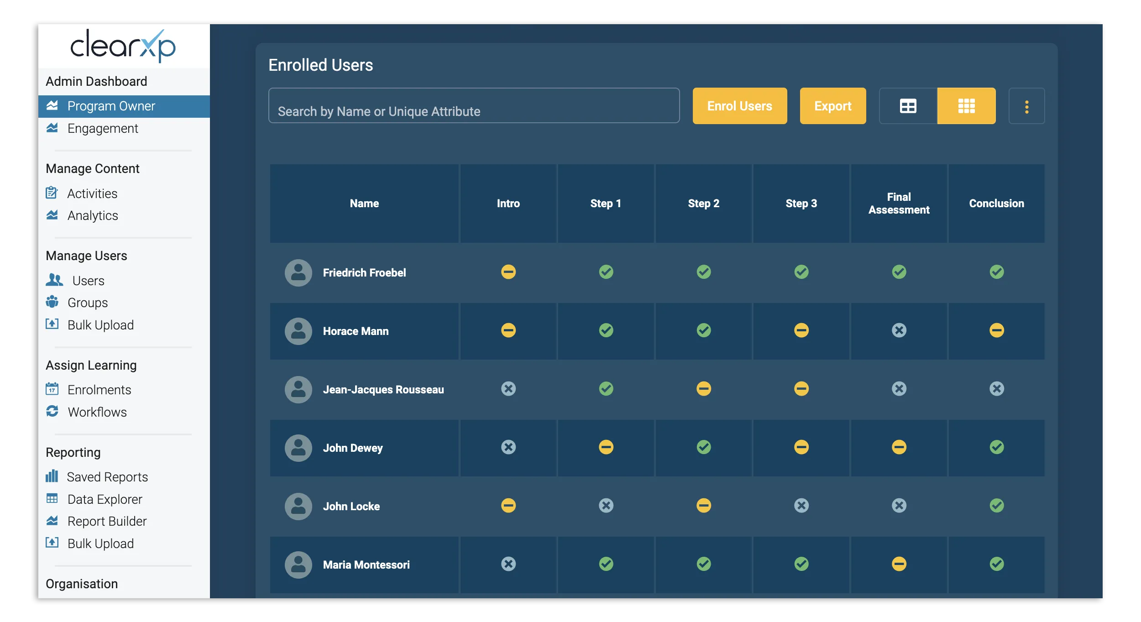This screenshot has height=622, width=1141.
Task: Click the Final Assessment column header
Action: coord(899,204)
